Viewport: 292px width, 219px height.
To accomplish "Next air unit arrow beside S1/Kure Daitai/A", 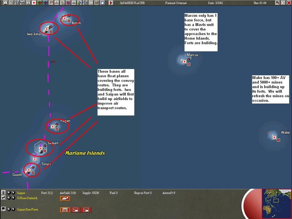I will pyautogui.click(x=13, y=198).
